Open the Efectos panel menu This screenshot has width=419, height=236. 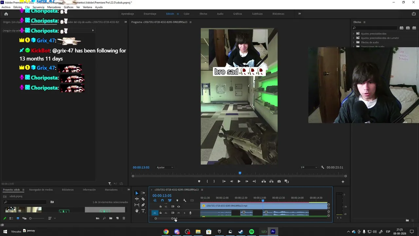[364, 22]
